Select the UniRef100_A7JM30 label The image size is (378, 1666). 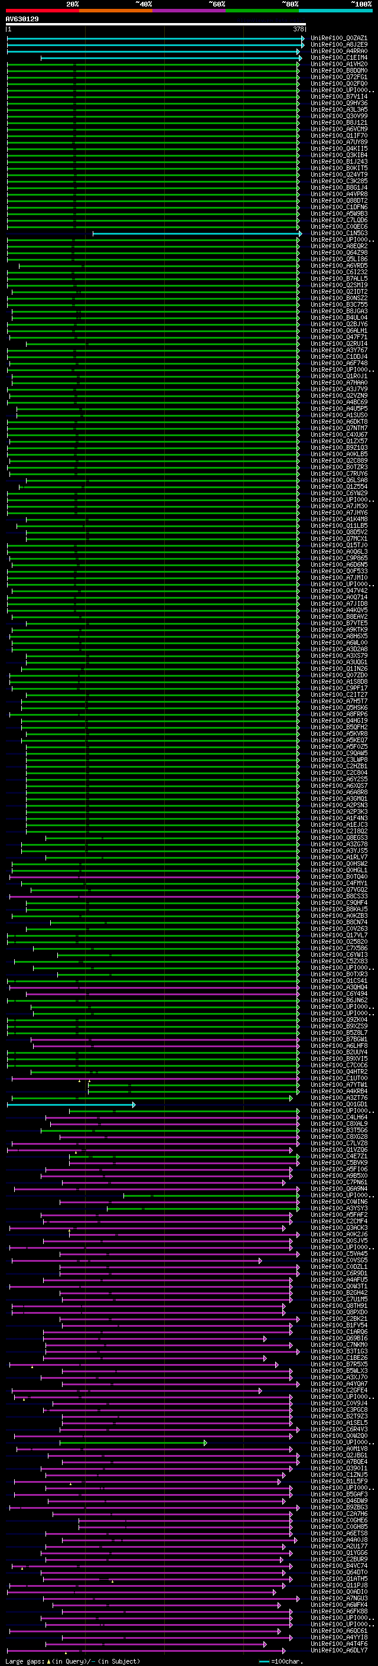coord(339,506)
